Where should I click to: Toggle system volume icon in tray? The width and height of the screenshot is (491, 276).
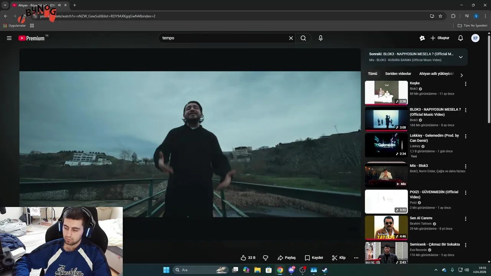click(467, 270)
